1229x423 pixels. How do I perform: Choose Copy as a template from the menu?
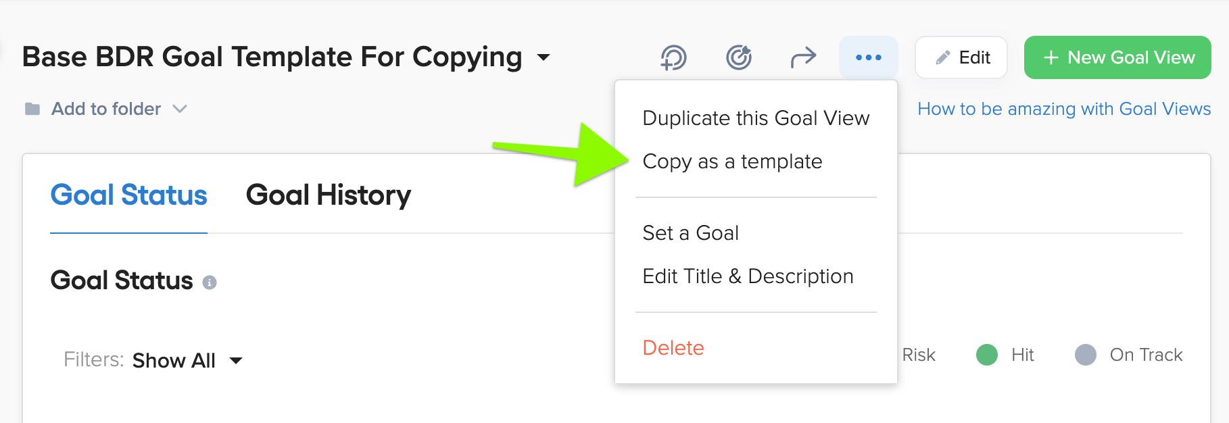coord(733,161)
